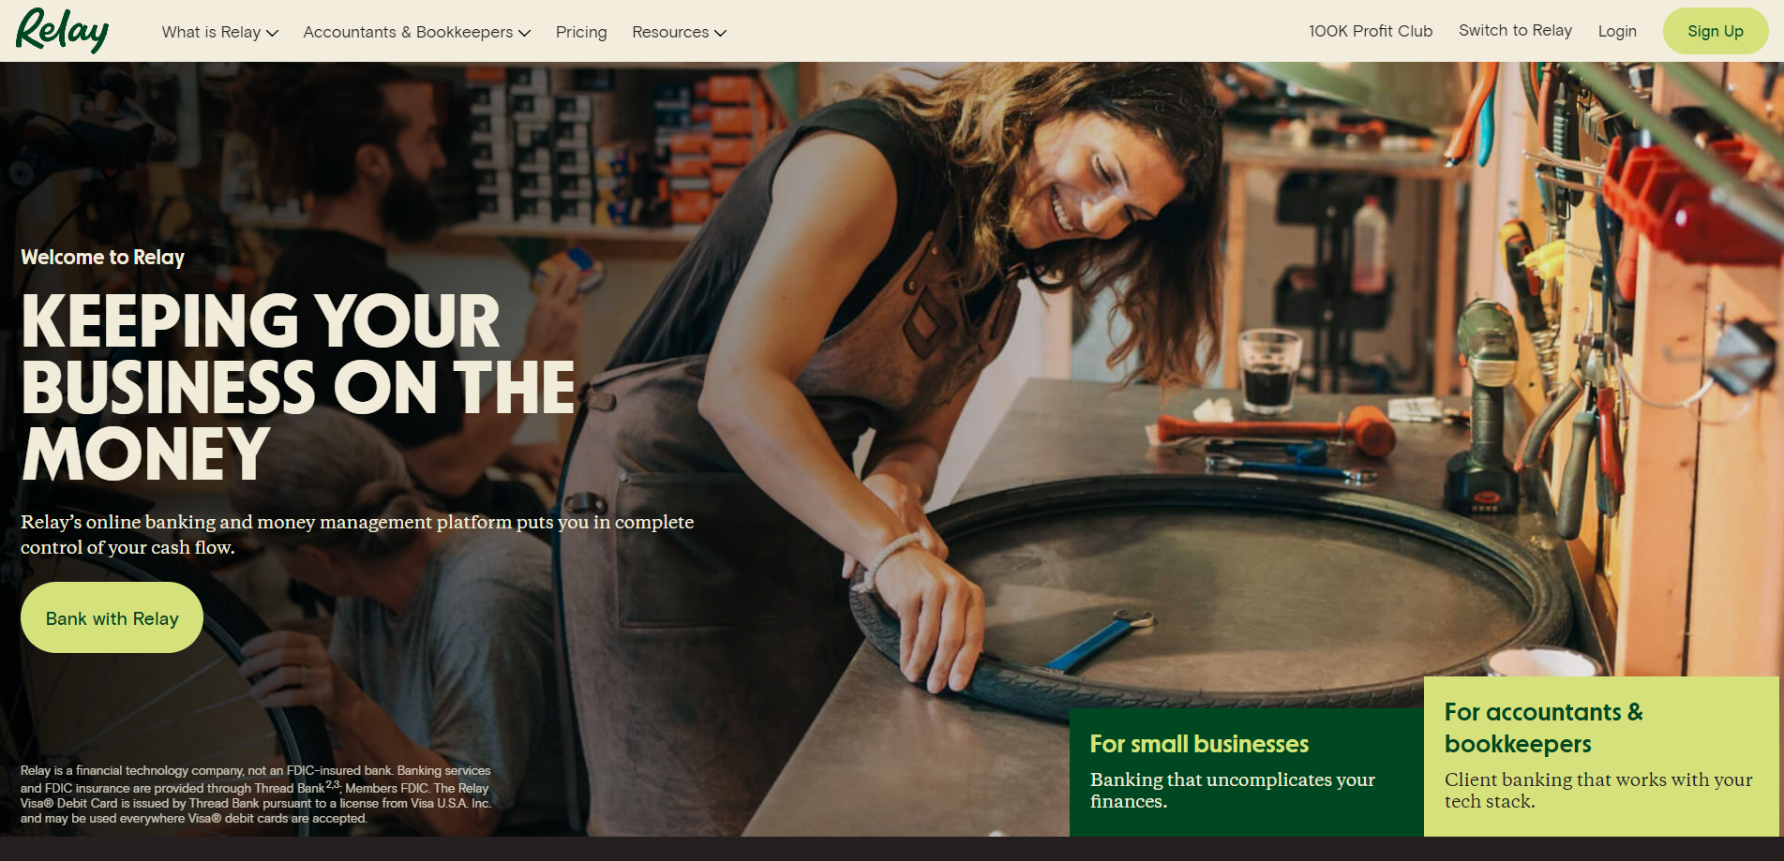Open the Pricing page
1784x861 pixels.
tap(581, 32)
